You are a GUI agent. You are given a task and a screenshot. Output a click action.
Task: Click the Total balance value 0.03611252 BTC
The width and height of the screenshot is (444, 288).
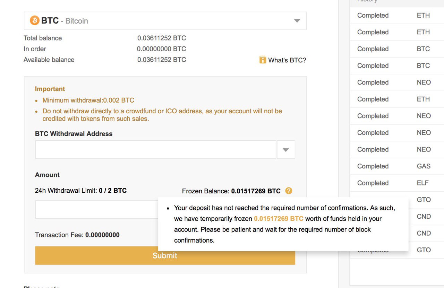tap(162, 38)
